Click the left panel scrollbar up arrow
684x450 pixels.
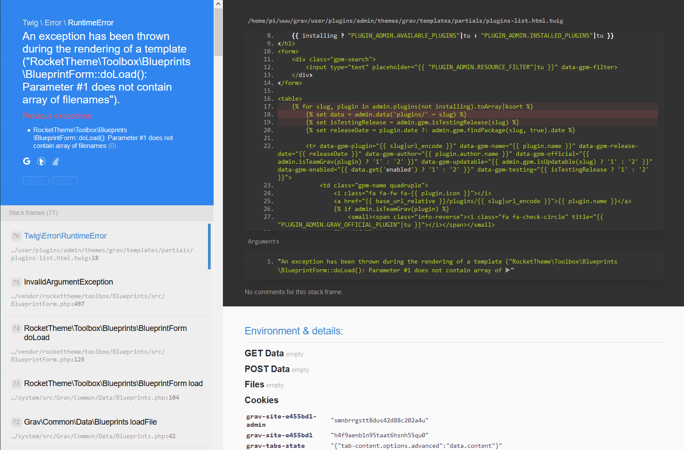[218, 4]
